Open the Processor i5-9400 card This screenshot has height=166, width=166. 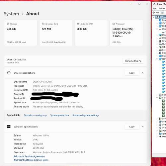(x=126, y=33)
